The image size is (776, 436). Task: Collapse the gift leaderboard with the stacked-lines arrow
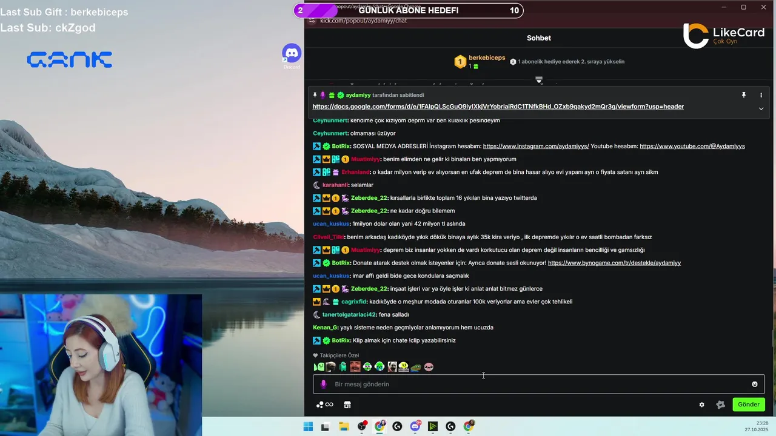539,79
